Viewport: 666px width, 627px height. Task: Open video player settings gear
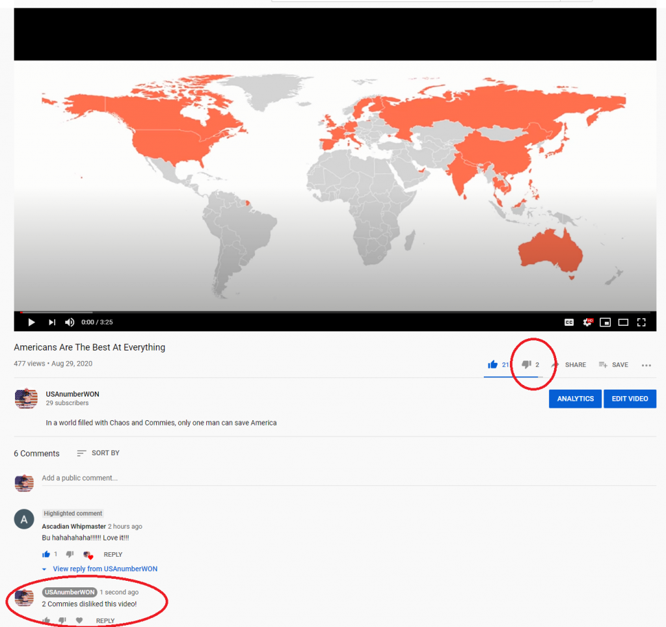pos(588,323)
